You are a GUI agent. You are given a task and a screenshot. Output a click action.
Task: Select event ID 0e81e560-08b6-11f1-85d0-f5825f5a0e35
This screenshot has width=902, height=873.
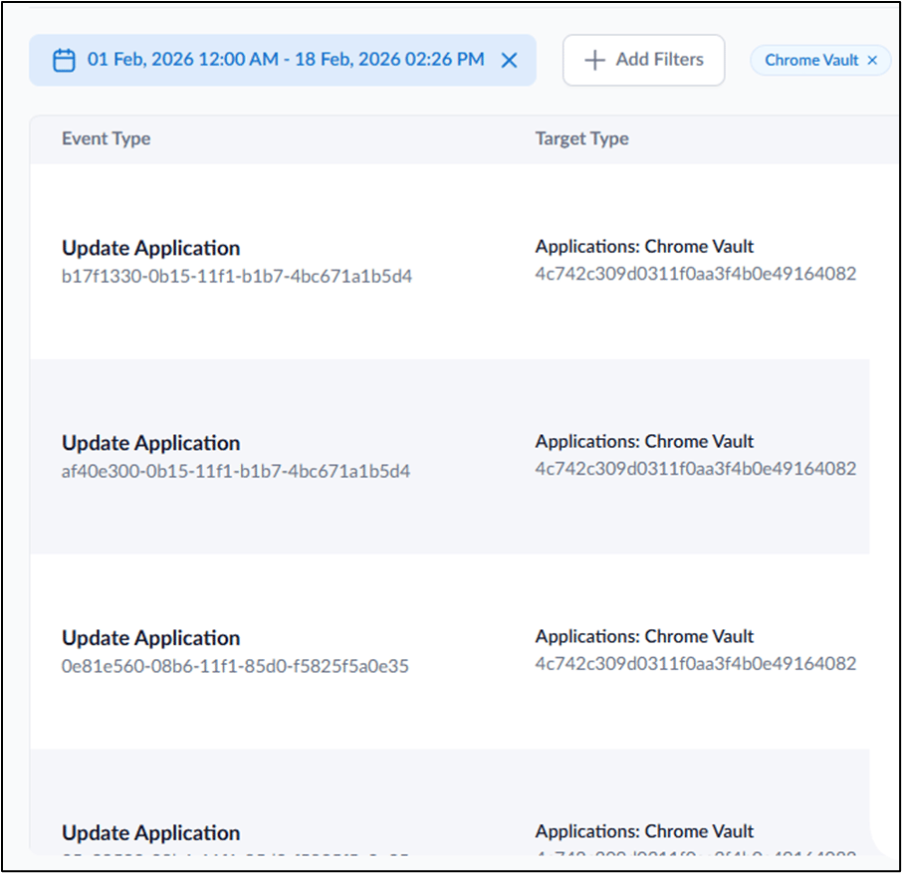[x=235, y=667]
